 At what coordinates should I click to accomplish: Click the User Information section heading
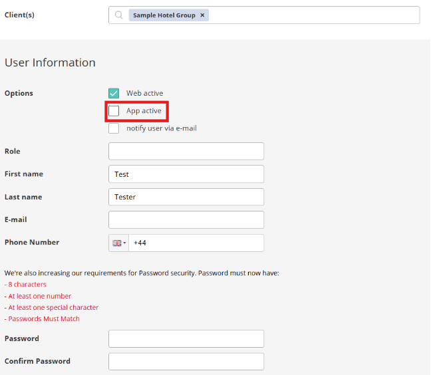(50, 62)
